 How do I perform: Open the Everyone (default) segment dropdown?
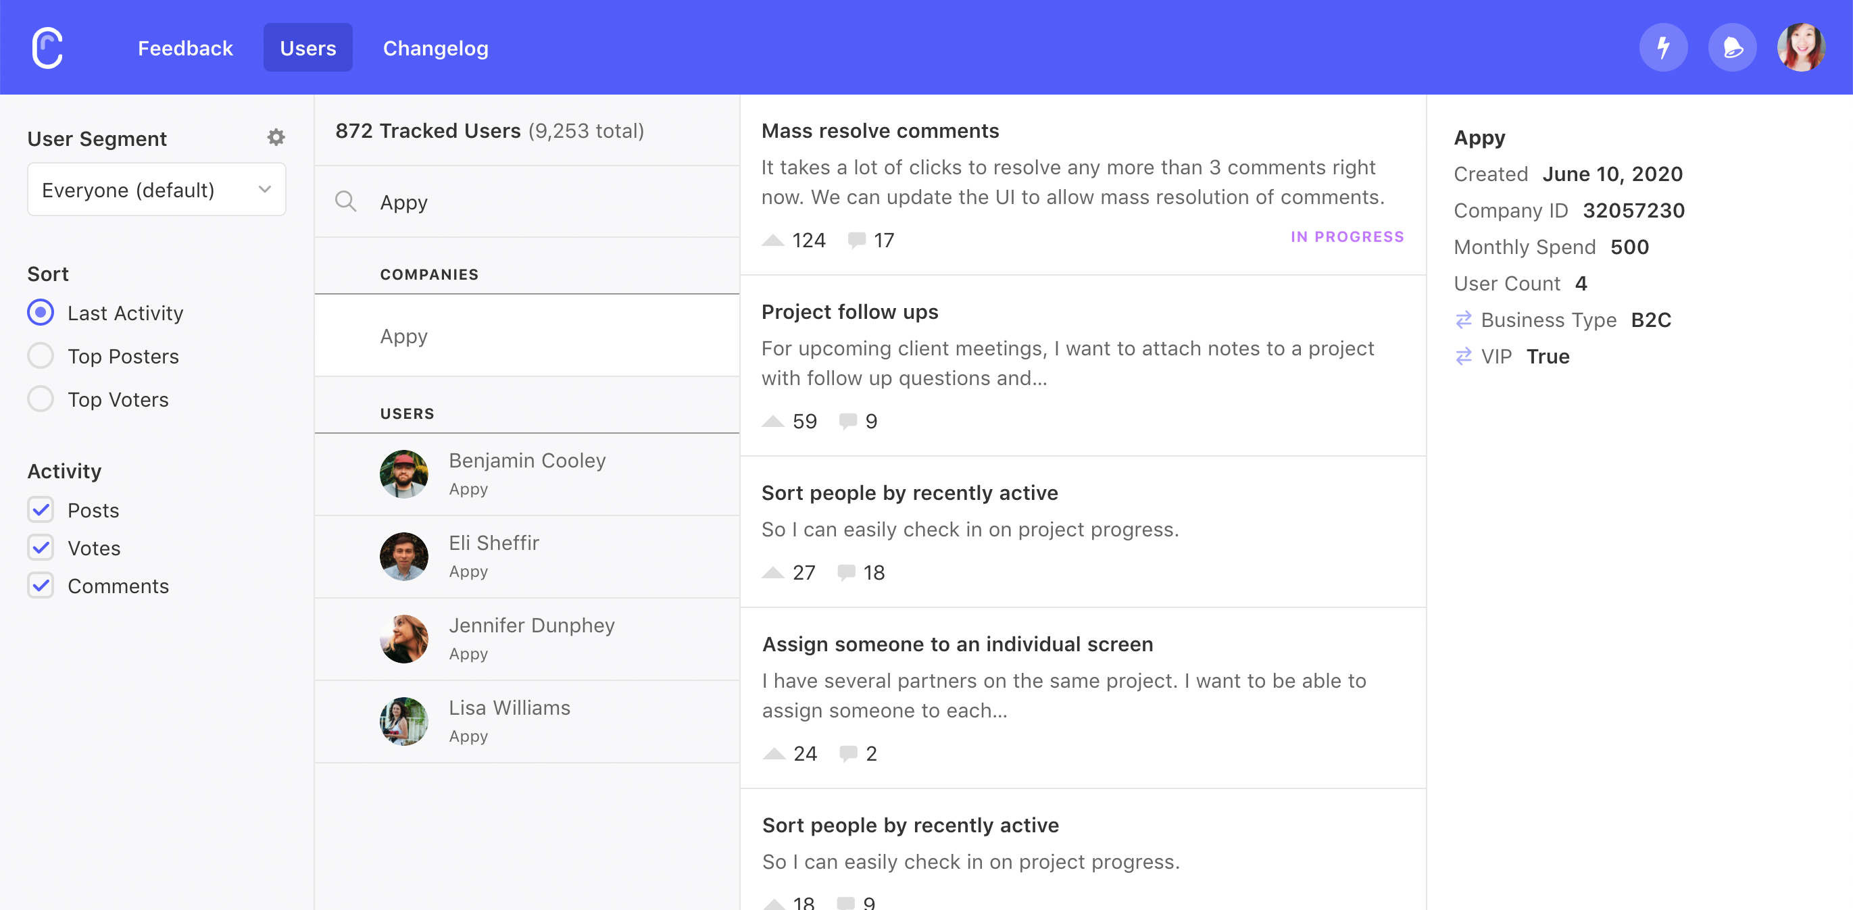157,189
